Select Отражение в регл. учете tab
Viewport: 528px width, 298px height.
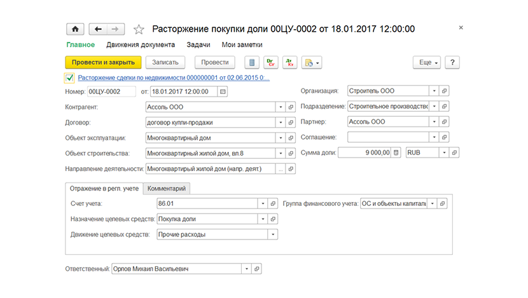(104, 188)
